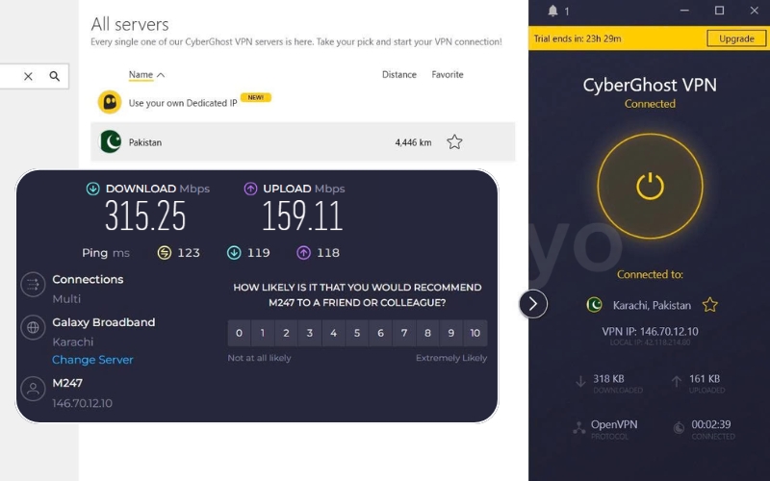This screenshot has width=770, height=481.
Task: Rate recommendation score 6
Action: point(380,333)
